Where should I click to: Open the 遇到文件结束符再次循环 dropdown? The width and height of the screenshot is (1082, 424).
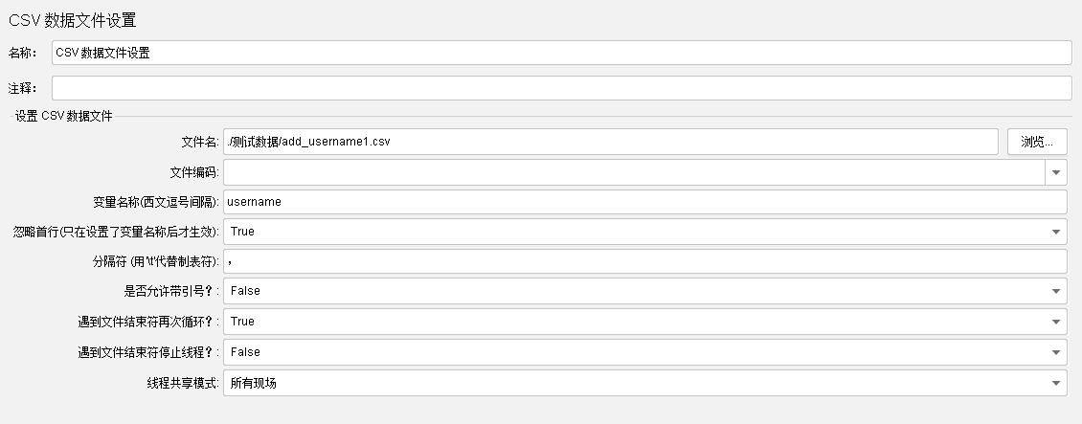pyautogui.click(x=644, y=322)
